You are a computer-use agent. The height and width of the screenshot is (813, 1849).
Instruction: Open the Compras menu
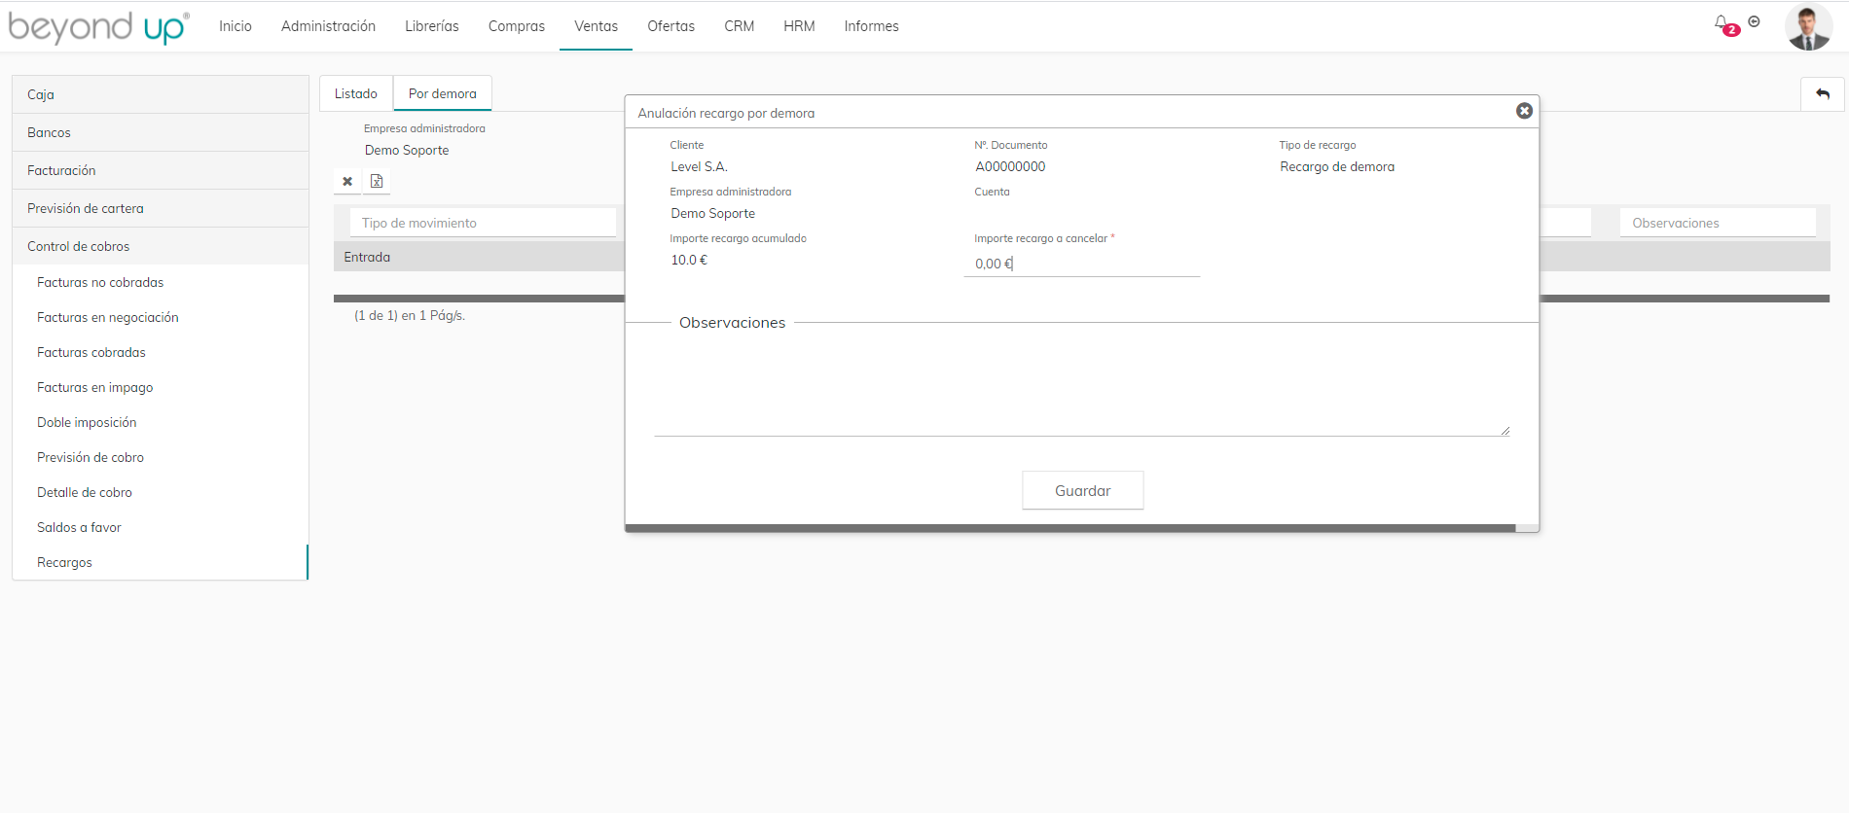pos(517,26)
